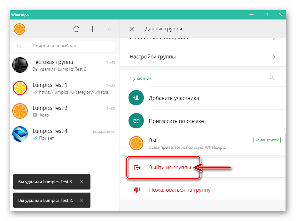Viewport: 296px width, 221px height.
Task: Click the exit icon by Выйти из группы
Action: click(137, 167)
